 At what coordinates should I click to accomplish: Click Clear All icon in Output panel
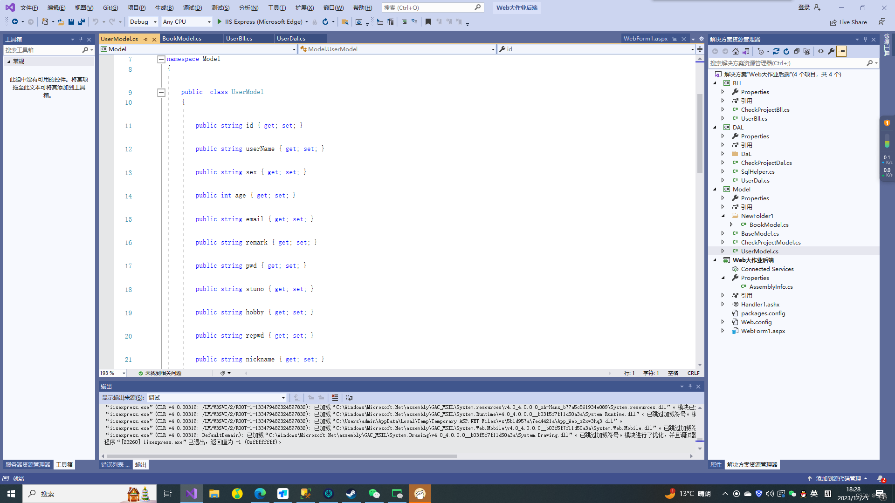point(335,398)
